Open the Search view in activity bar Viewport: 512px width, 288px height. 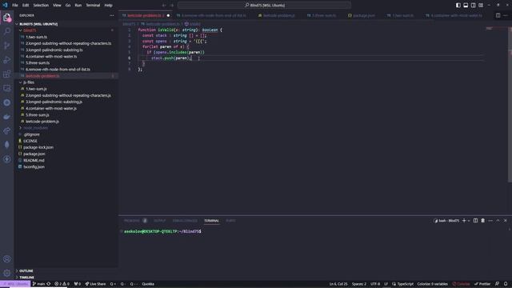click(7, 31)
